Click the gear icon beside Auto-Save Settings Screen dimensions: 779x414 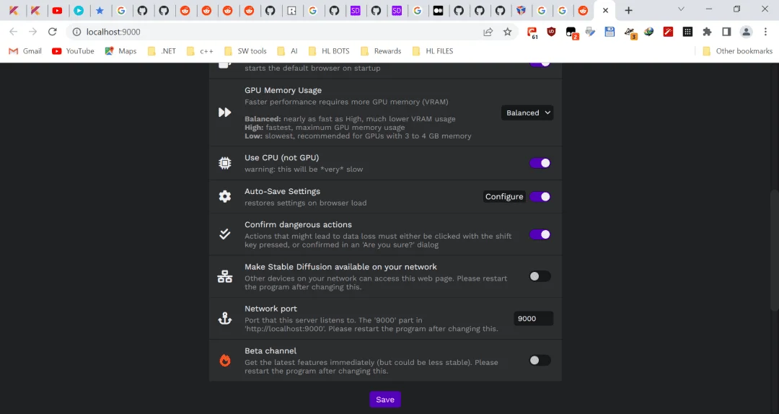[224, 196]
